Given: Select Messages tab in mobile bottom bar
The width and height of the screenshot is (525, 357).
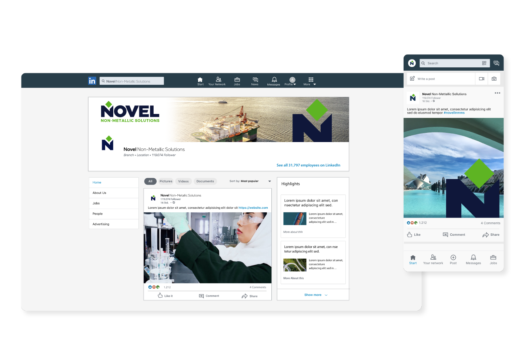Looking at the screenshot, I should pyautogui.click(x=474, y=260).
